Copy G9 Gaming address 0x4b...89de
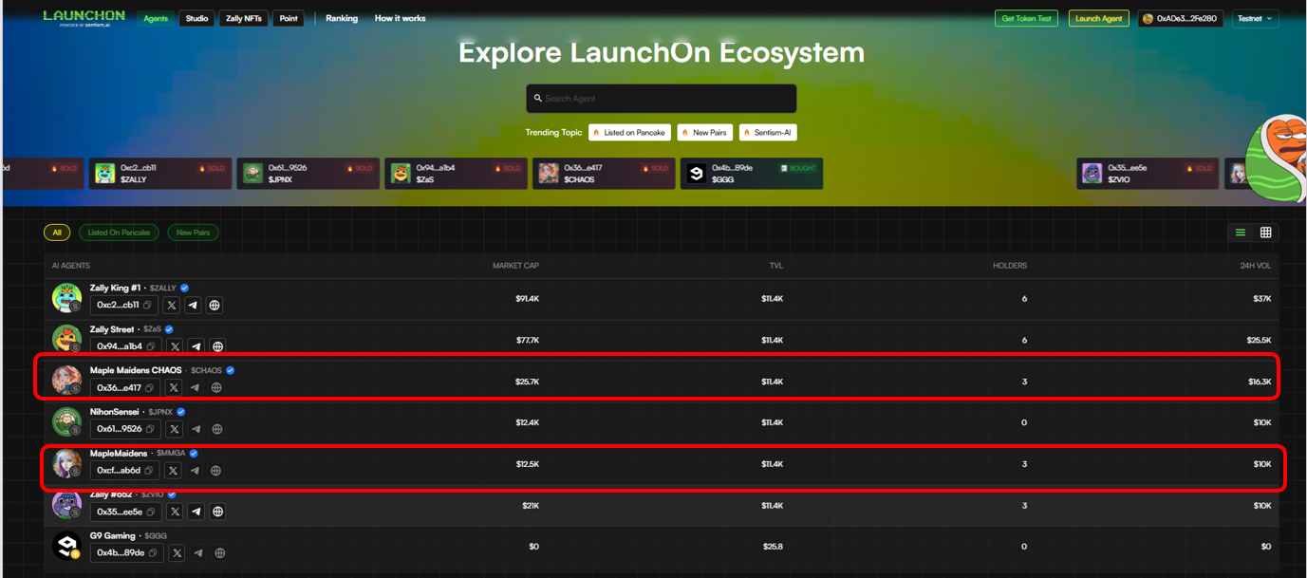 [x=154, y=552]
